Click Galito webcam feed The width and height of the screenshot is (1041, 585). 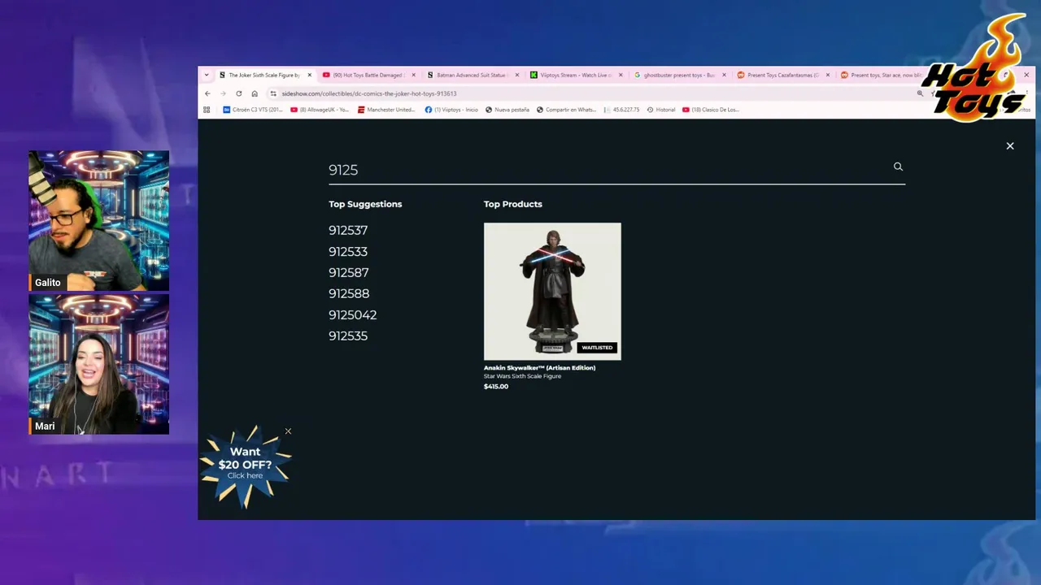click(99, 221)
